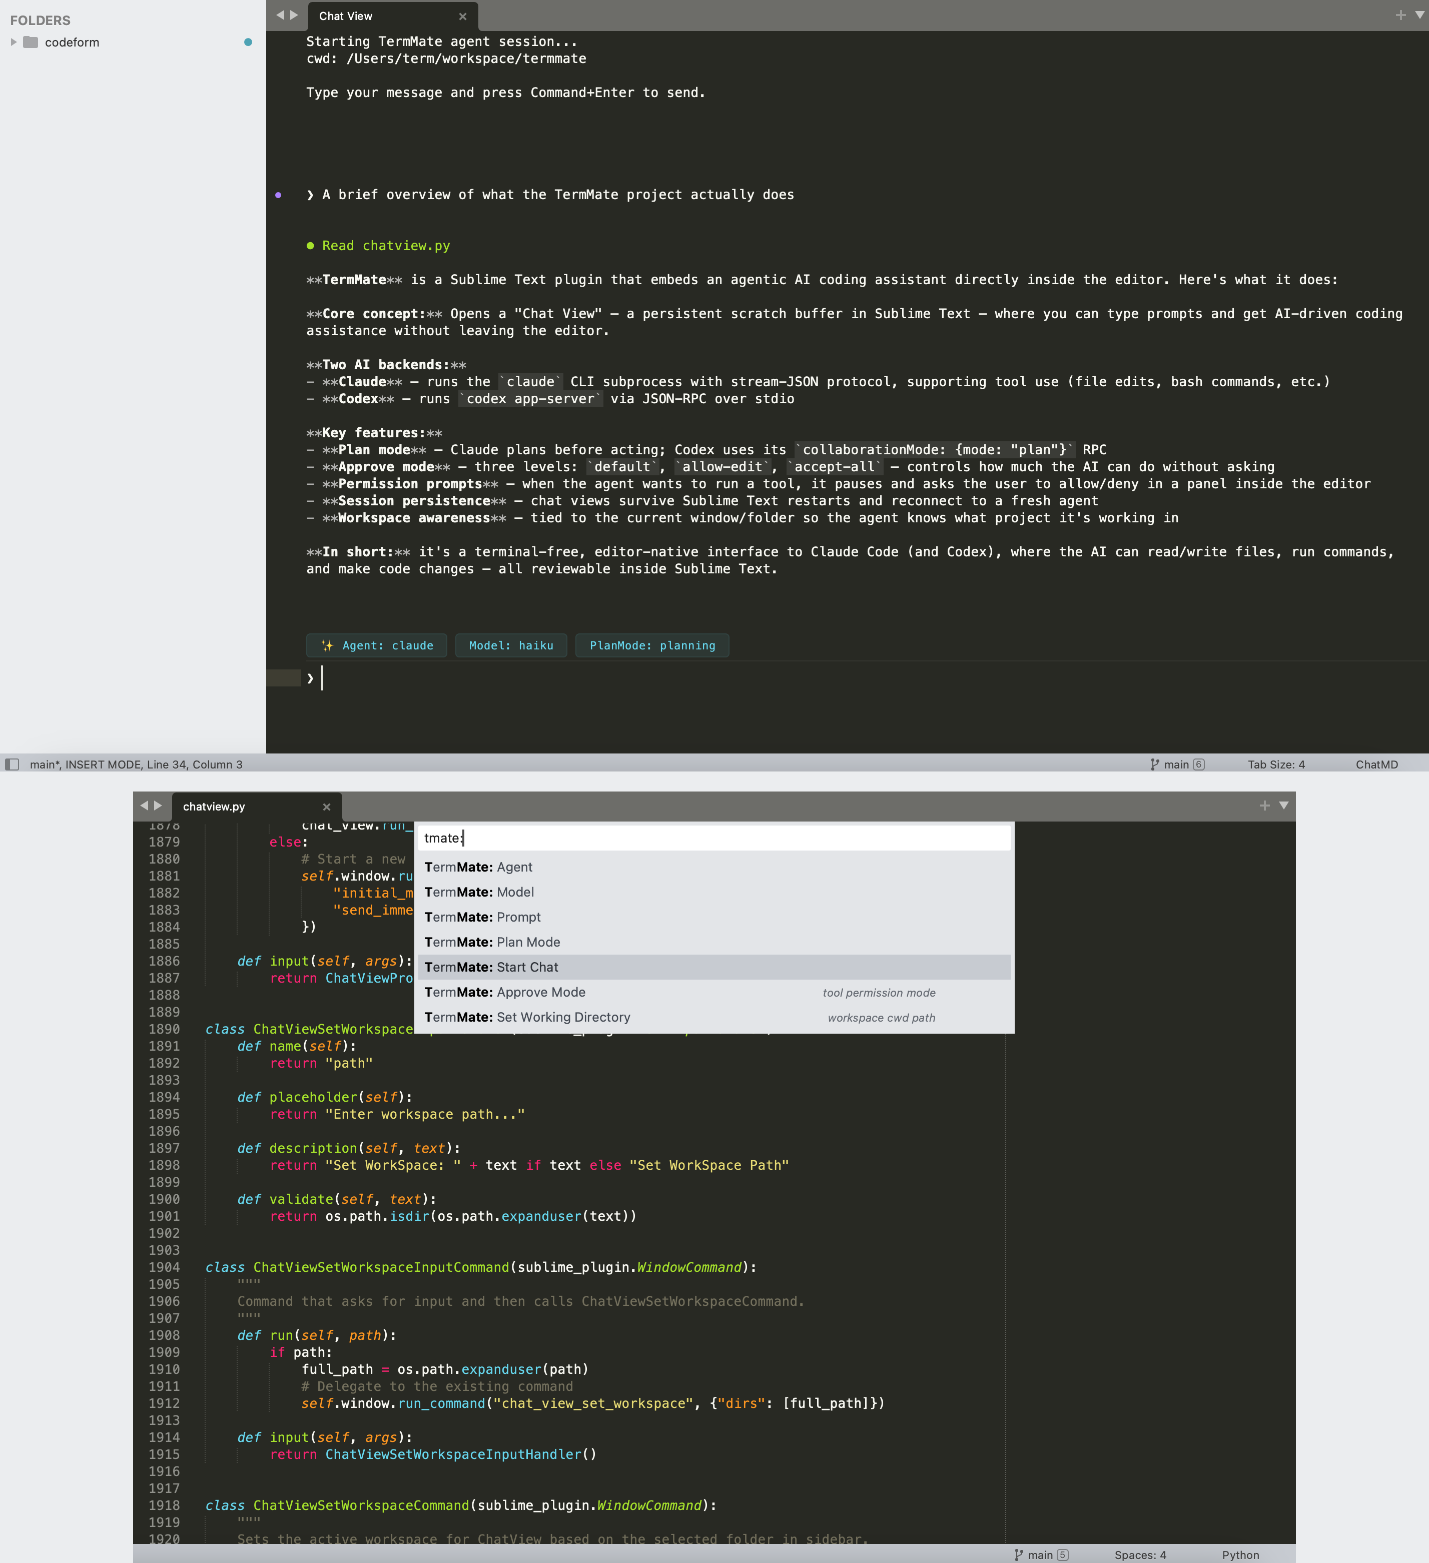Screen dimensions: 1429x1563
Task: Add a new tab in the chatview.py pane
Action: pos(1264,806)
